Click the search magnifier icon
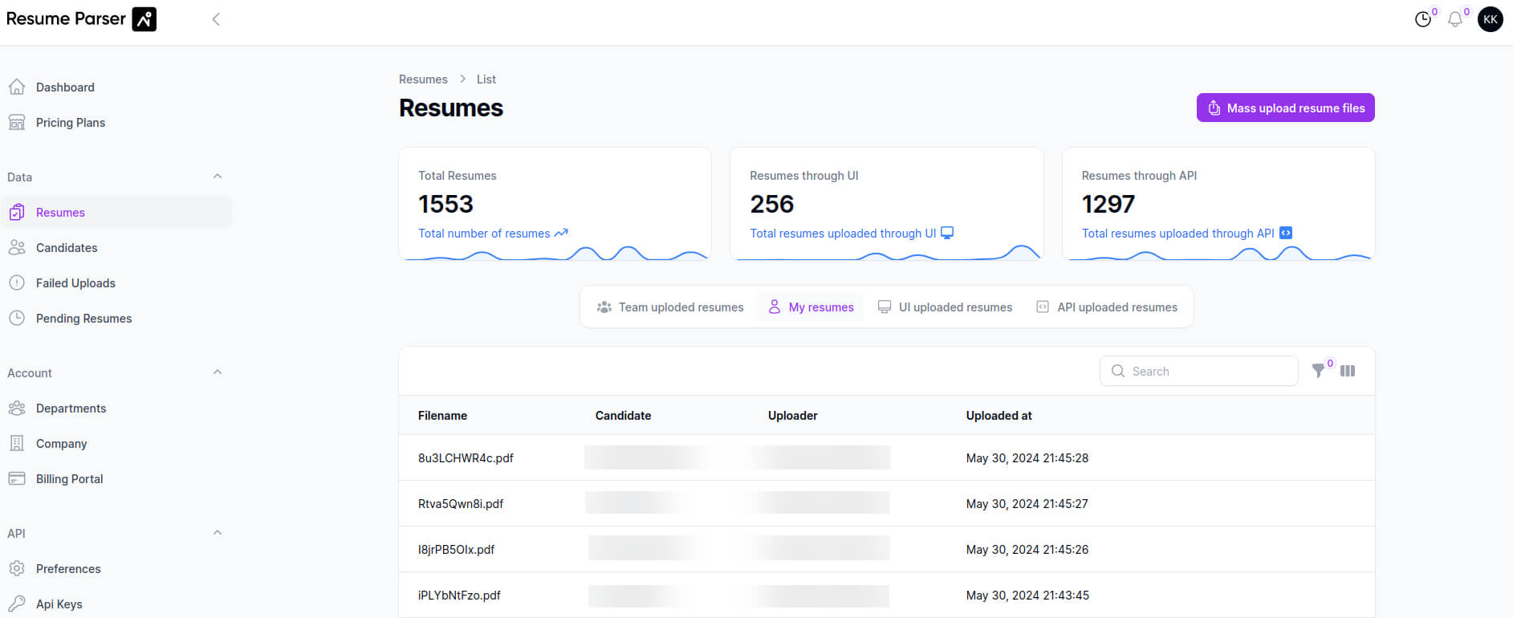1513x618 pixels. click(x=1118, y=371)
